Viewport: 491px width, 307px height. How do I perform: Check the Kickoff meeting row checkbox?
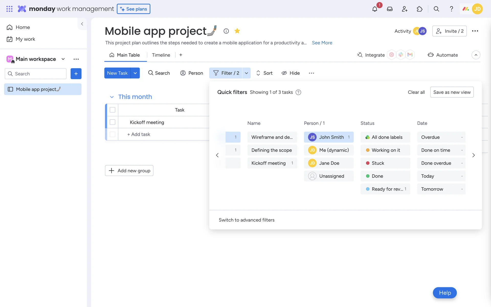click(x=113, y=122)
